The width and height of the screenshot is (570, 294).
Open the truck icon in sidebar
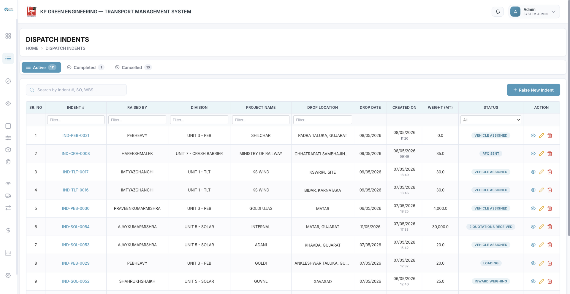click(x=8, y=196)
